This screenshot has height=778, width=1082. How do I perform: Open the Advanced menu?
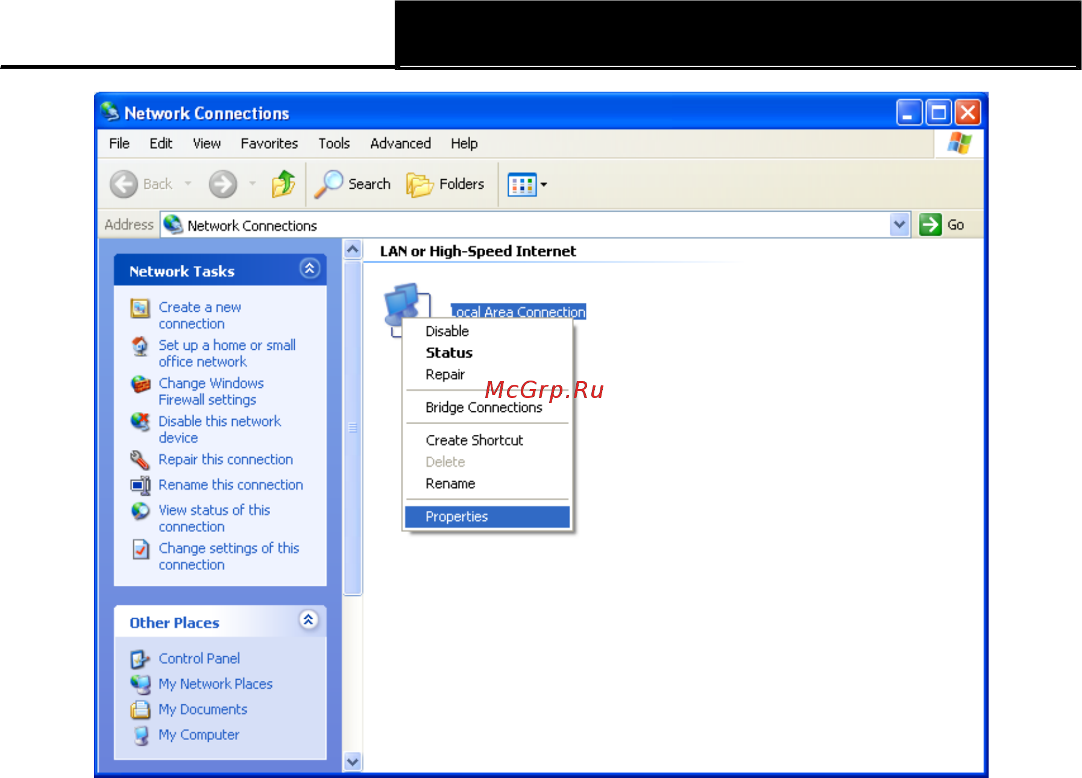point(401,144)
